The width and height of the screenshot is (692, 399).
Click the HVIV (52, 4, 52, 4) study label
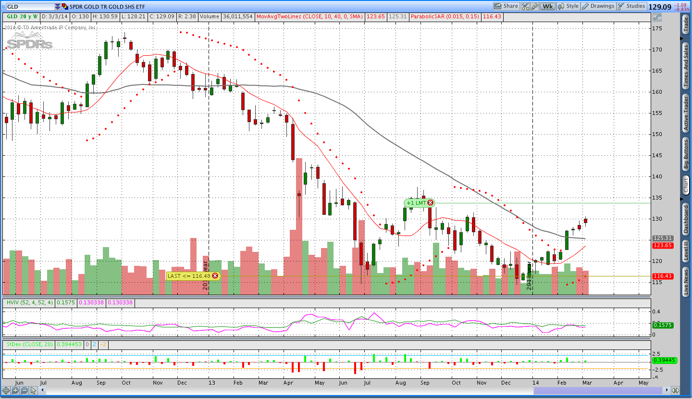click(x=29, y=303)
